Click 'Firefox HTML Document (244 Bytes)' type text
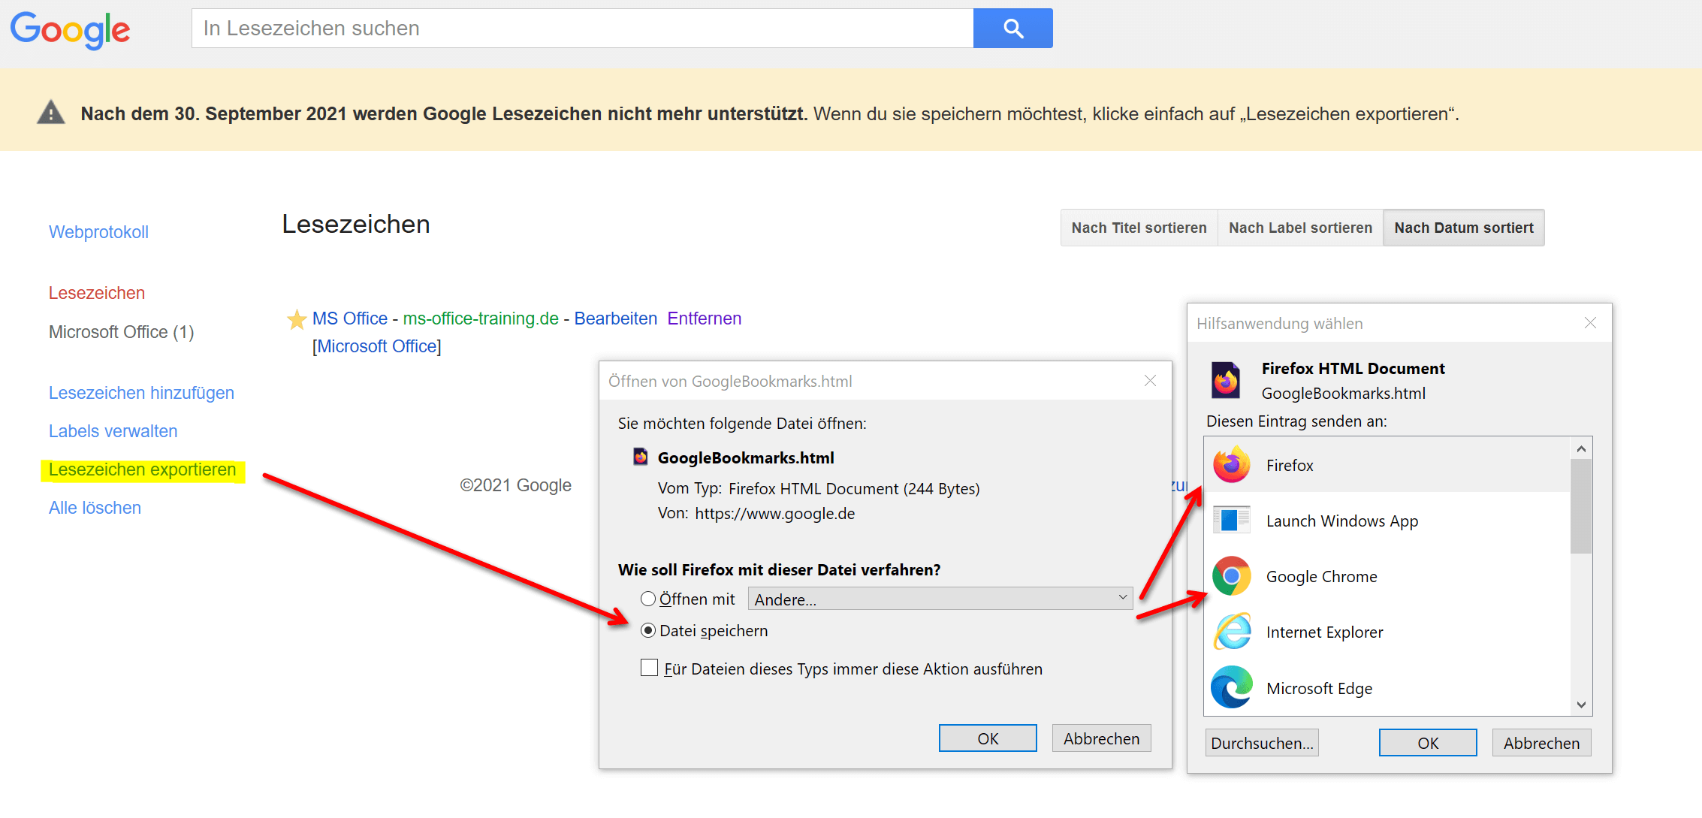Image resolution: width=1702 pixels, height=818 pixels. click(854, 488)
